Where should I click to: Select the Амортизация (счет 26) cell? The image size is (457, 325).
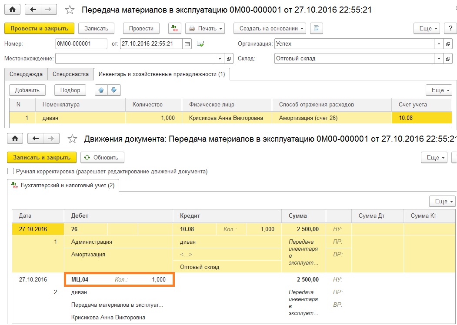[x=332, y=118]
